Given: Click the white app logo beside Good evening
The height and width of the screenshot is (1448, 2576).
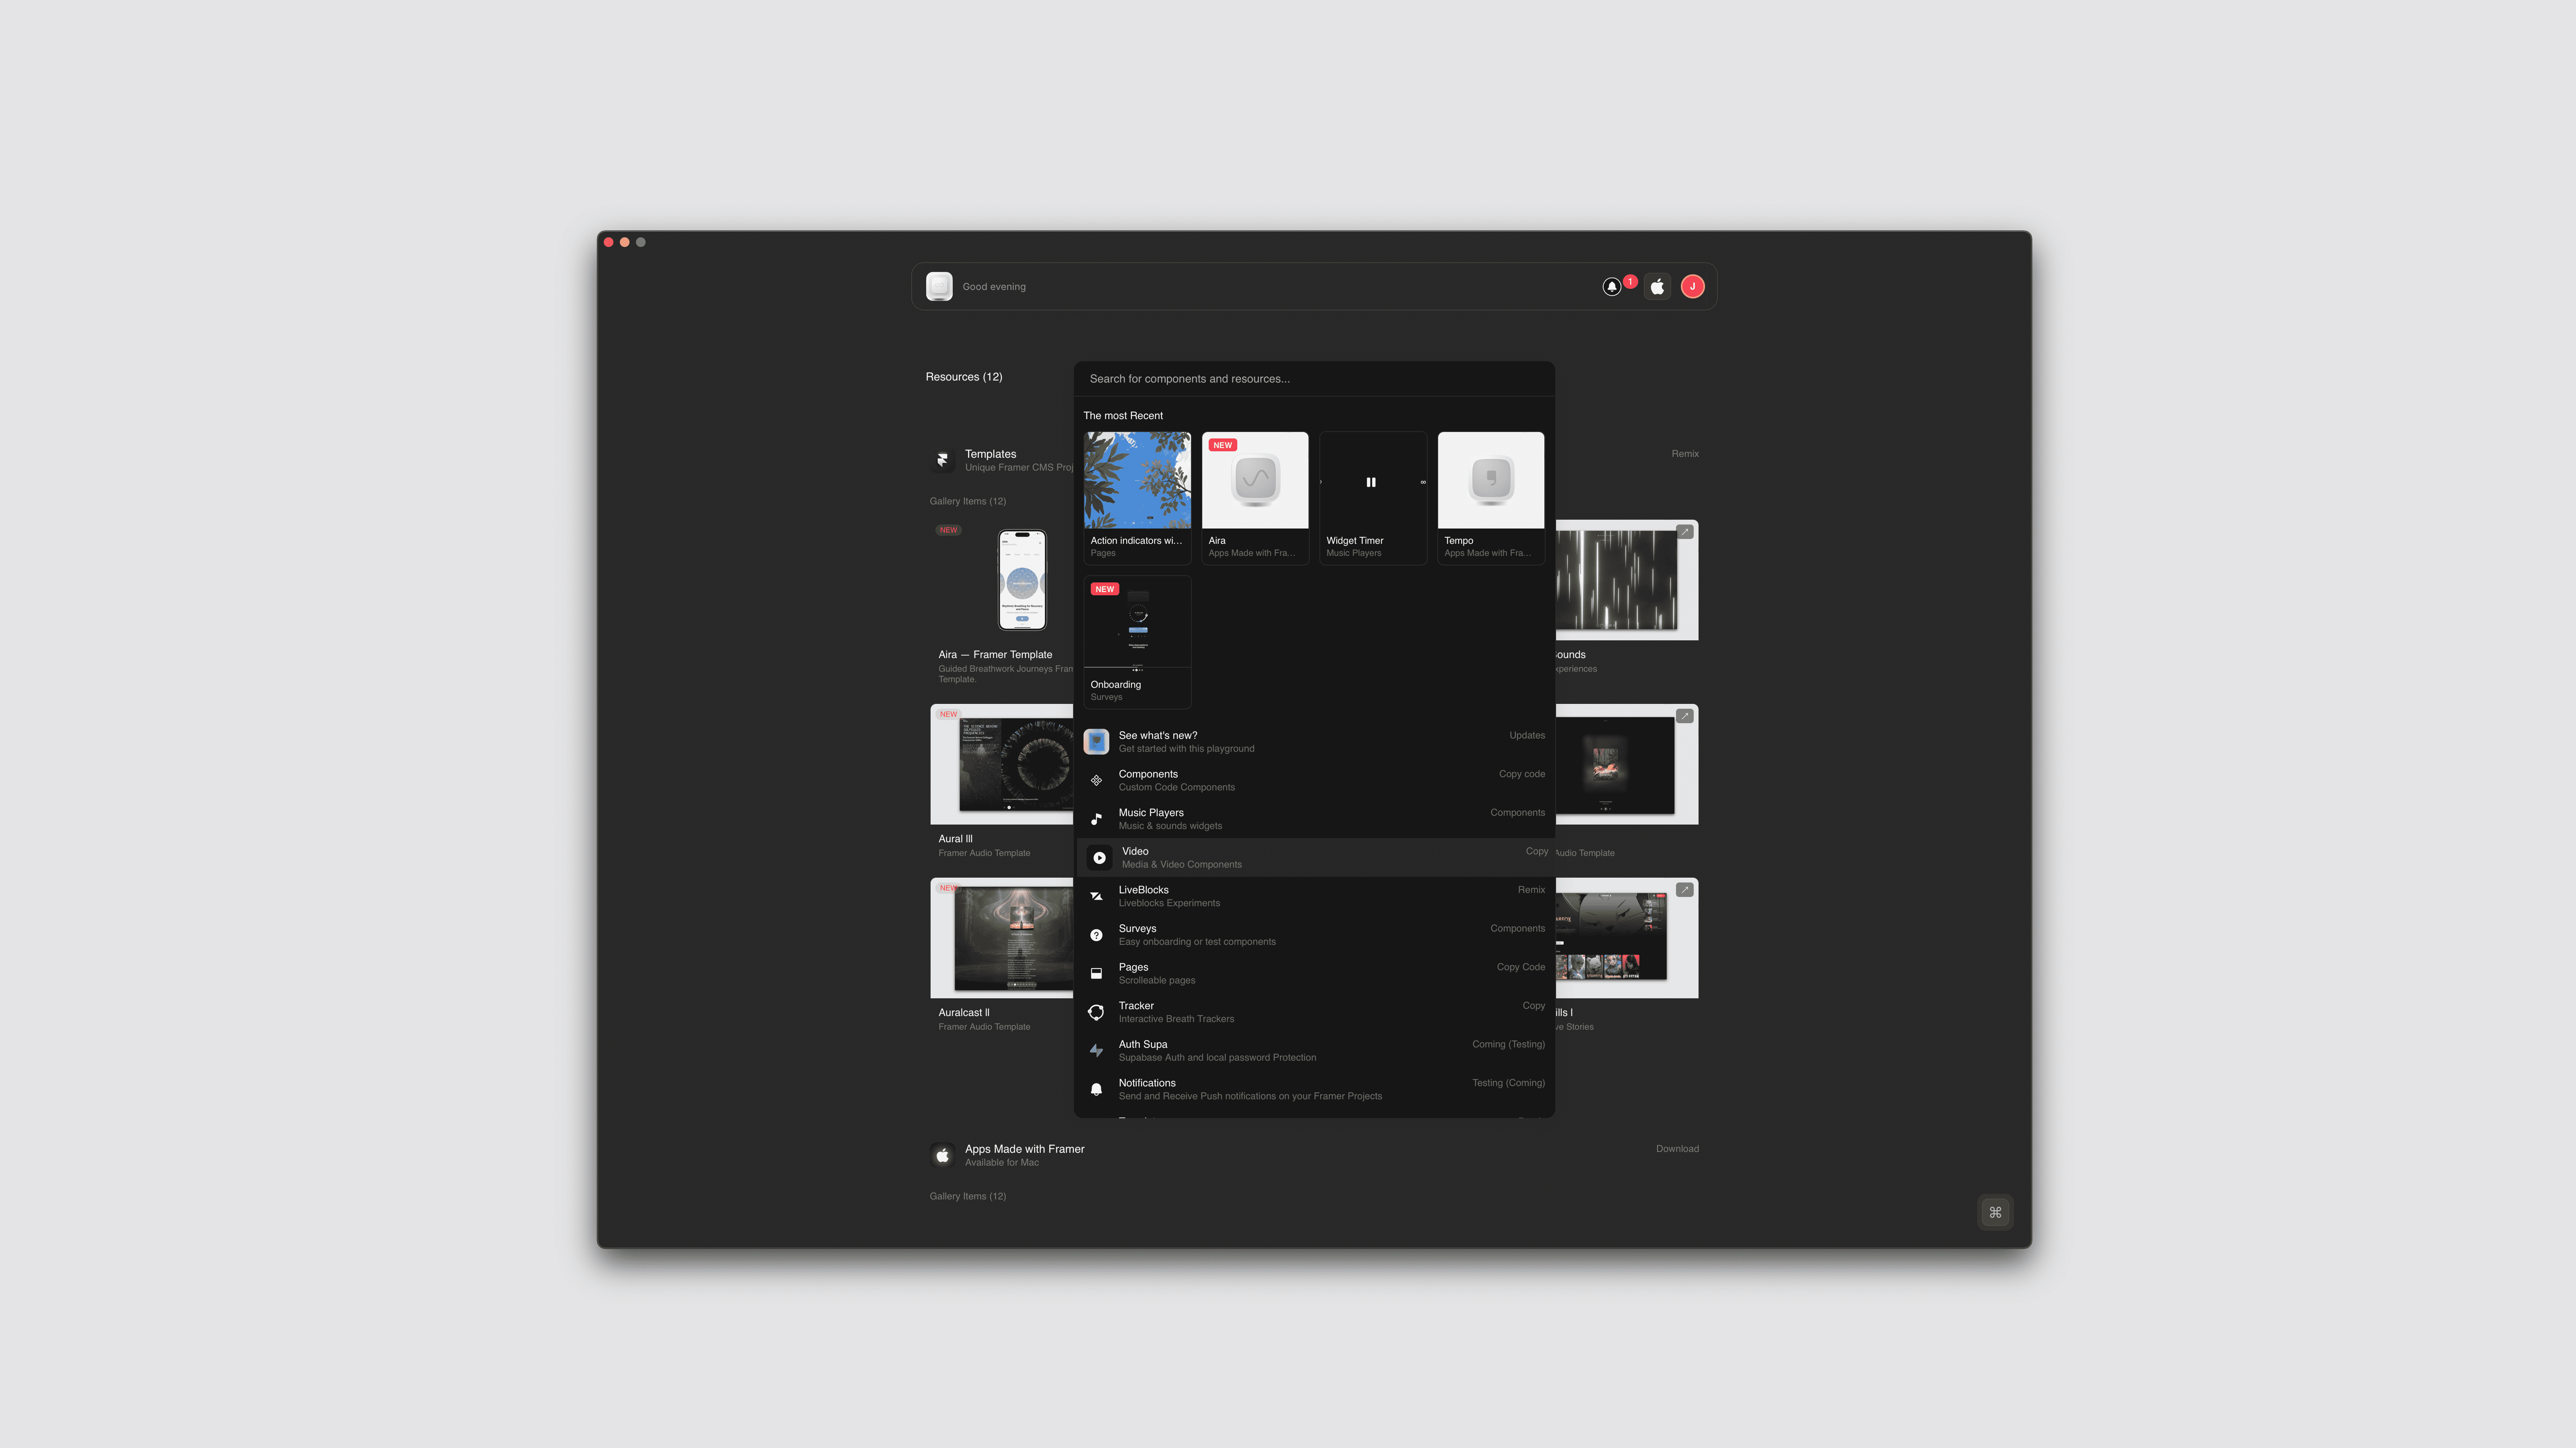Looking at the screenshot, I should pyautogui.click(x=939, y=287).
